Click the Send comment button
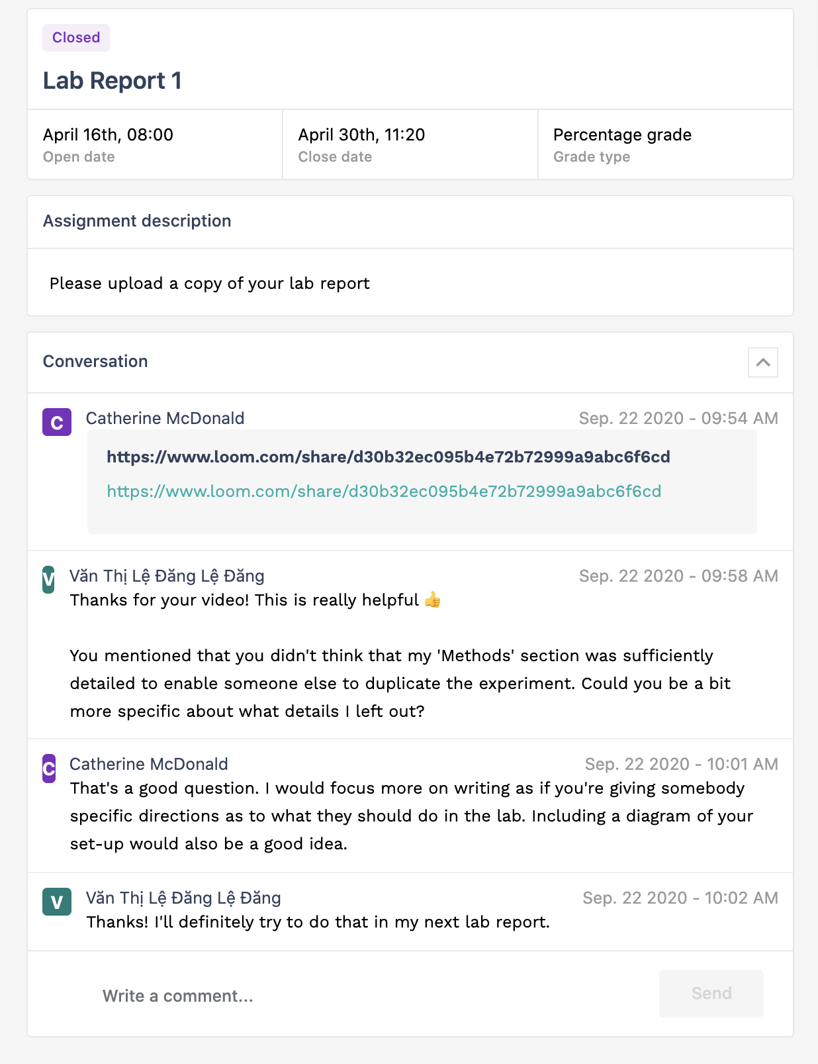 click(x=711, y=993)
